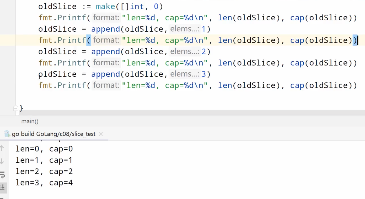Click the gopher icon on the run tab
This screenshot has height=199, width=365.
7,134
